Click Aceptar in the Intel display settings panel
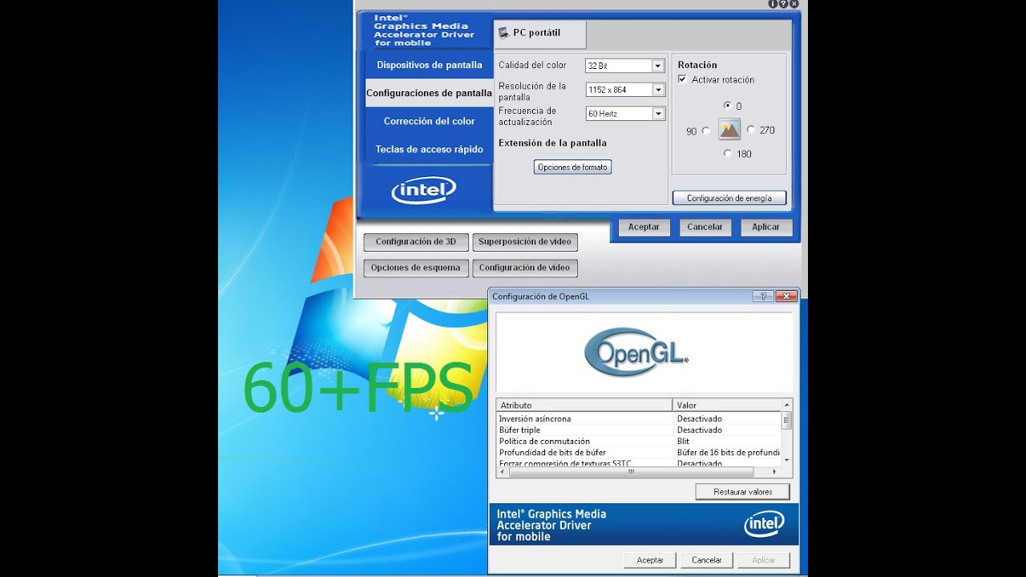This screenshot has width=1026, height=577. click(x=644, y=227)
